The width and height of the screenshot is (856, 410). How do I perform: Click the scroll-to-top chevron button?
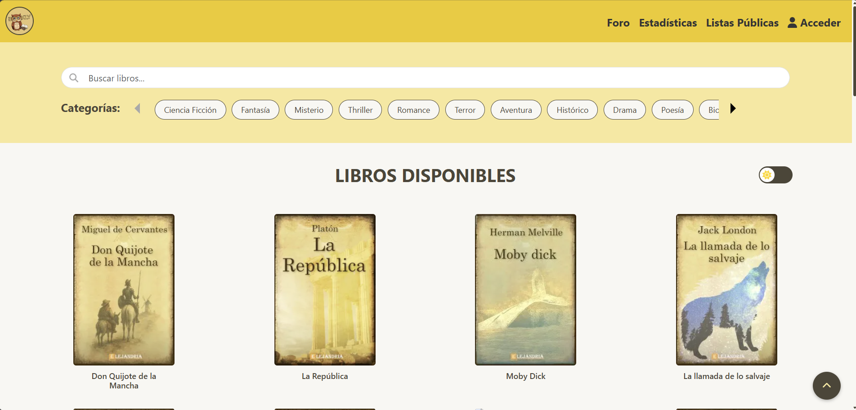[826, 385]
